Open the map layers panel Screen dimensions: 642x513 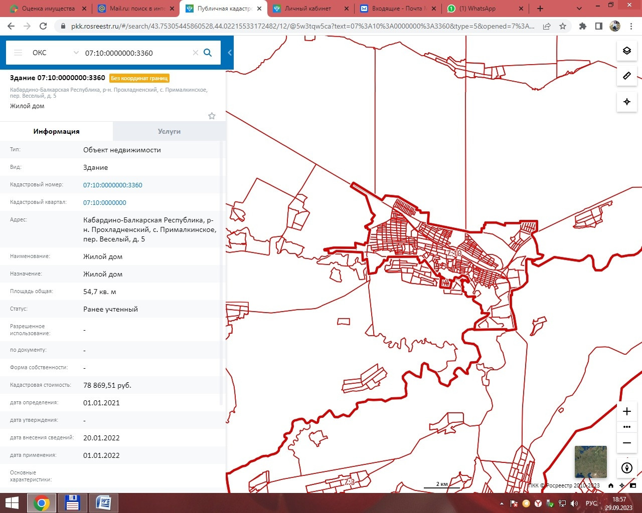click(626, 51)
